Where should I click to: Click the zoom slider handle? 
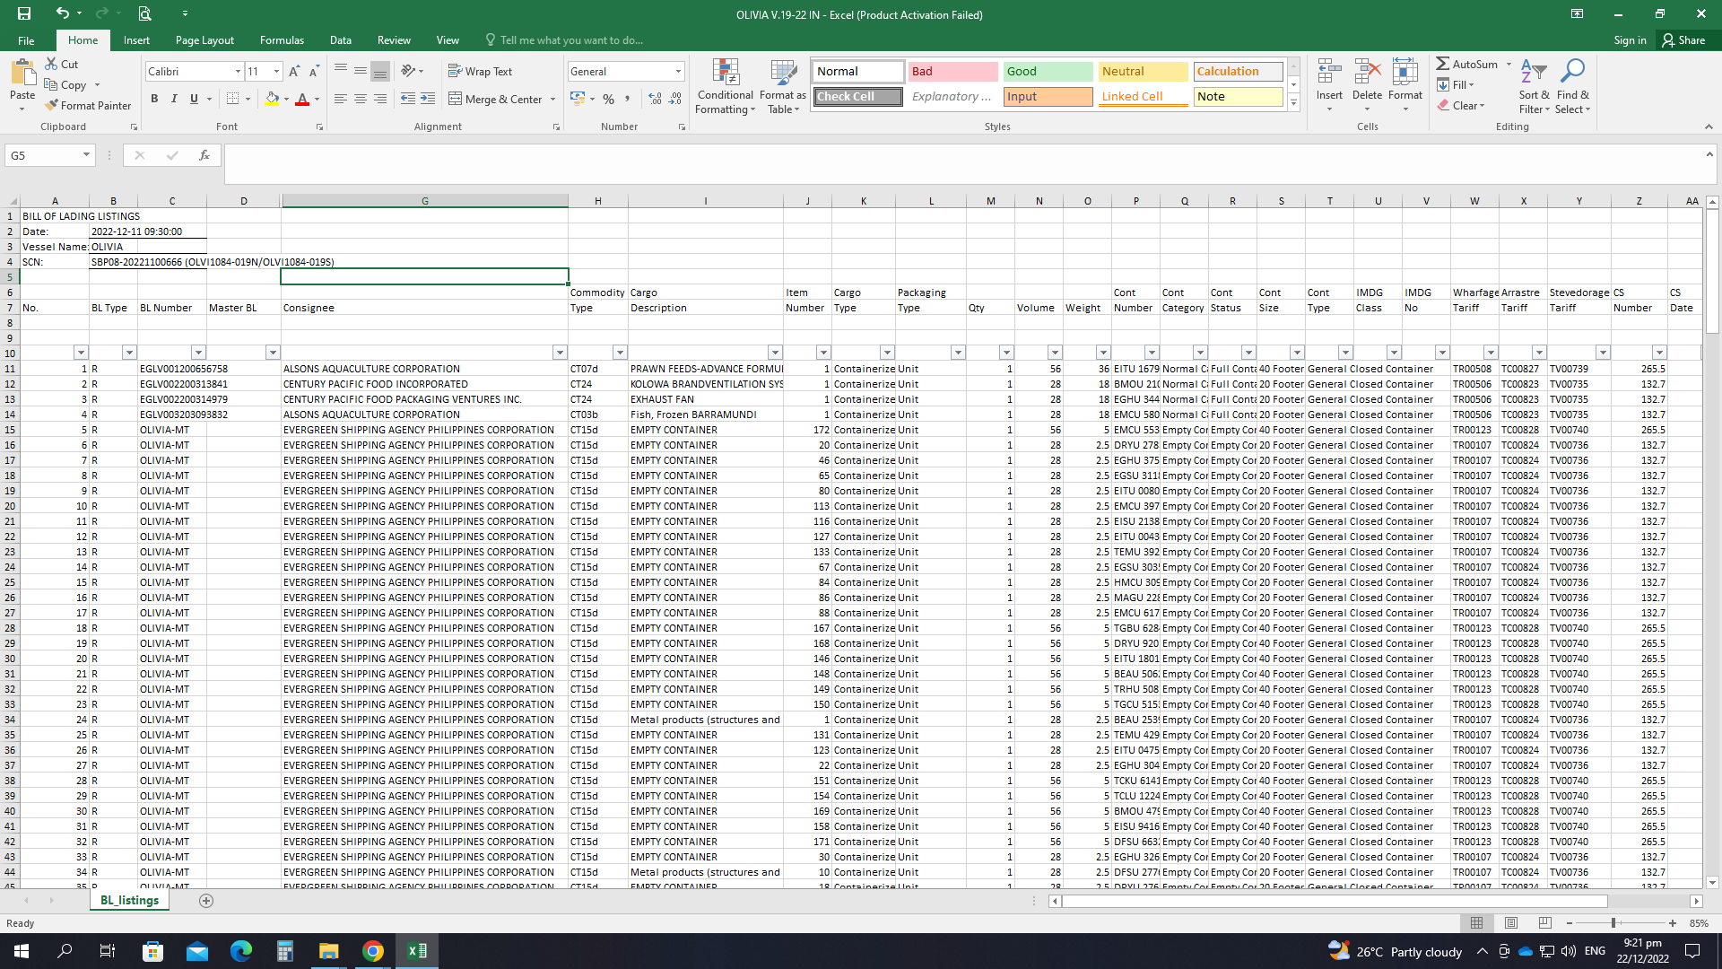[1613, 922]
